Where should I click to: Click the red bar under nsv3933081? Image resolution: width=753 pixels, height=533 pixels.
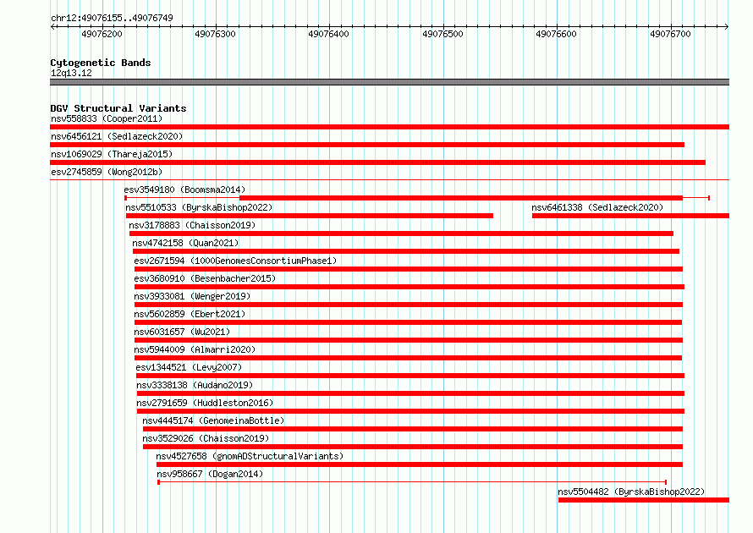(x=408, y=305)
